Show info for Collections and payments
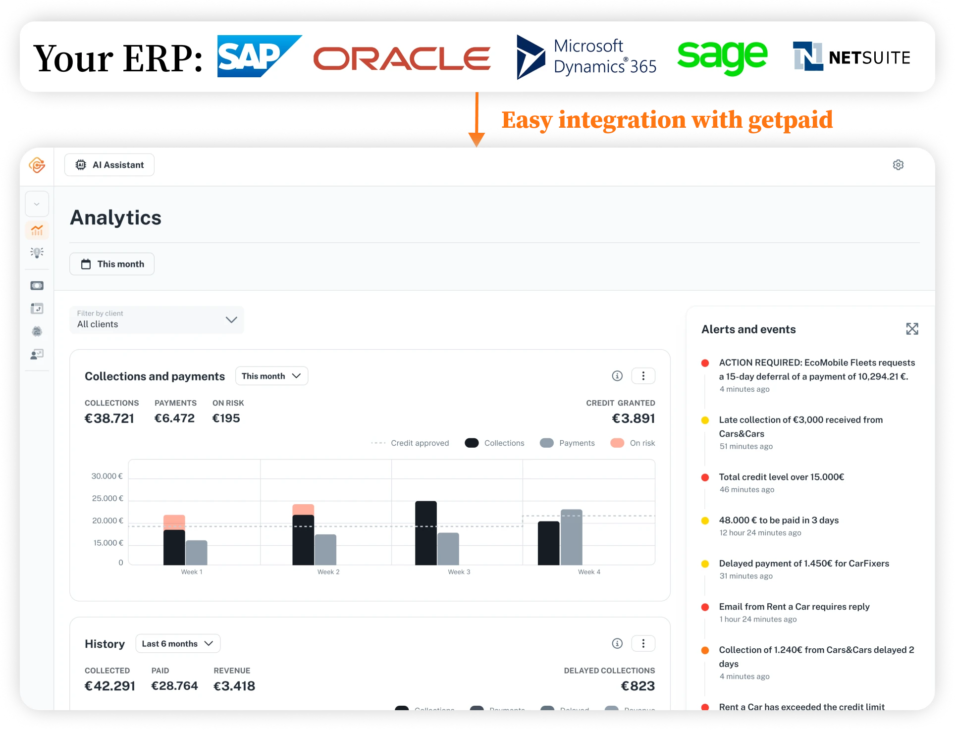The image size is (955, 730). click(x=617, y=376)
